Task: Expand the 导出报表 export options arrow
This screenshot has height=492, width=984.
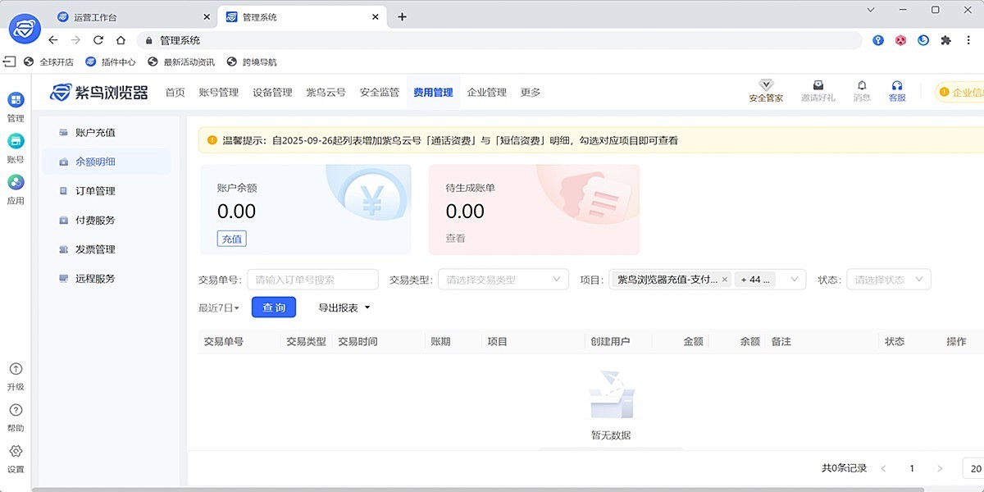Action: click(365, 307)
